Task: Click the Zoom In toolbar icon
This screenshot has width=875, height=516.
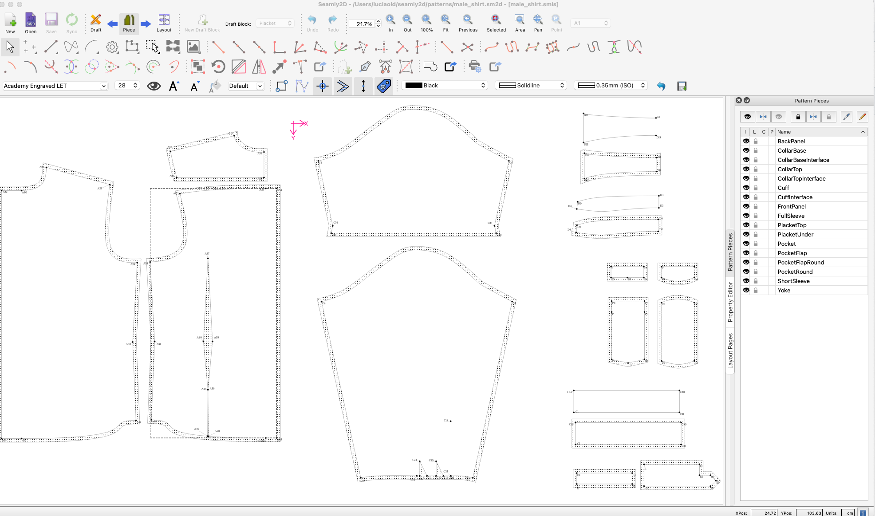Action: 390,20
